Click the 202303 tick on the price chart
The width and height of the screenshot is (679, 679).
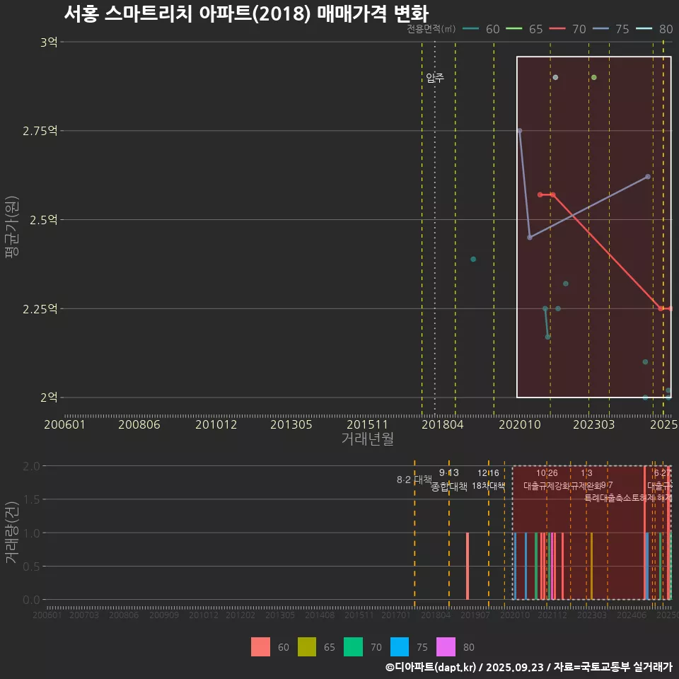[594, 424]
